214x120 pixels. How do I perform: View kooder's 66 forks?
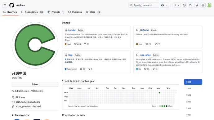tap(87, 44)
